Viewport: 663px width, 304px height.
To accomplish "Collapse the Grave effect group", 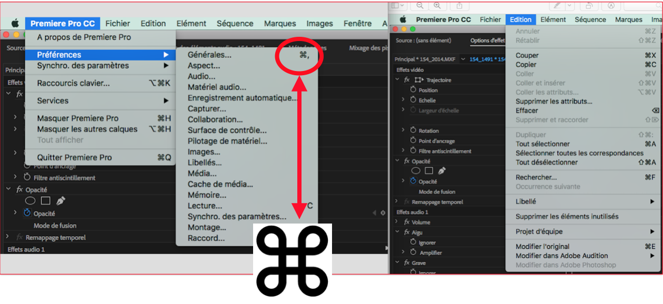I will (398, 262).
